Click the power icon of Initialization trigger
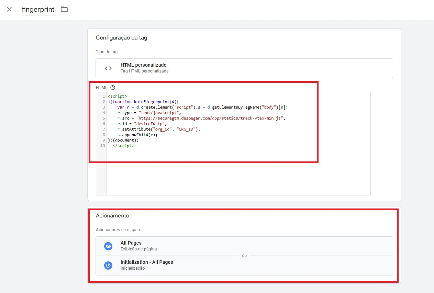Image resolution: width=434 pixels, height=293 pixels. click(x=108, y=266)
